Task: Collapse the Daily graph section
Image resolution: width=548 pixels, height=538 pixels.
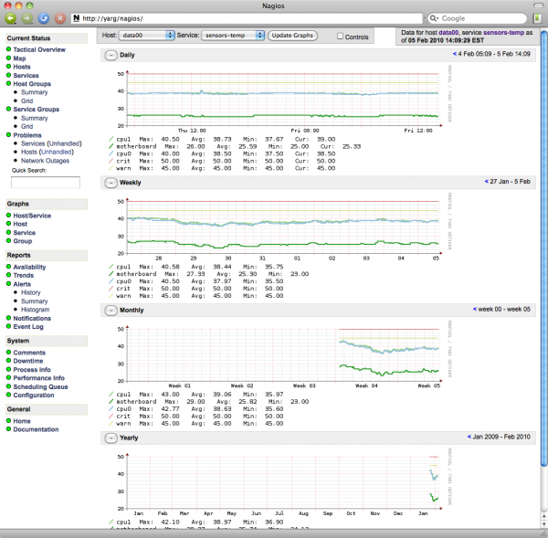Action: (x=111, y=55)
